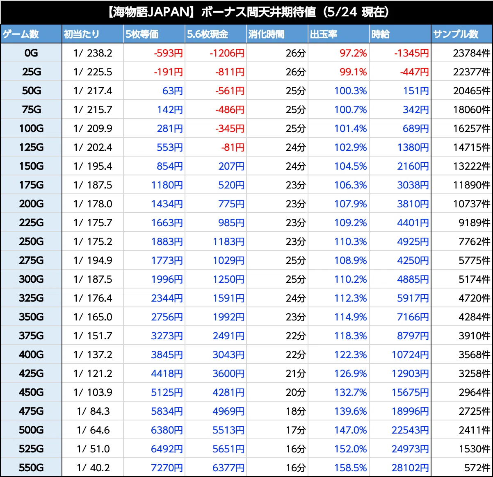The height and width of the screenshot is (477, 493).
Task: Click the 17分 time in 500G row
Action: click(296, 430)
